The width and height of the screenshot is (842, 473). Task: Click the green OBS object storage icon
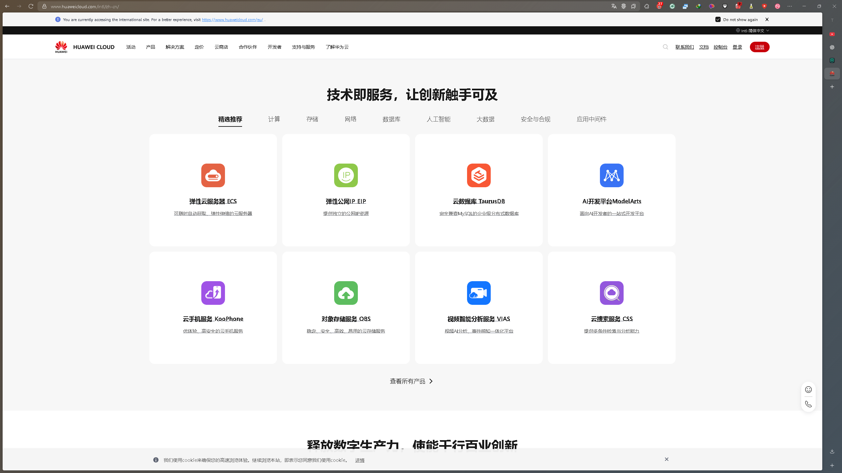coord(346,293)
